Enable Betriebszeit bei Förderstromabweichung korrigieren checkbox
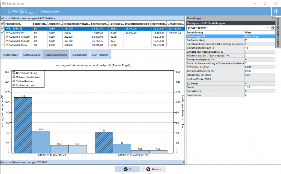 coord(246,44)
